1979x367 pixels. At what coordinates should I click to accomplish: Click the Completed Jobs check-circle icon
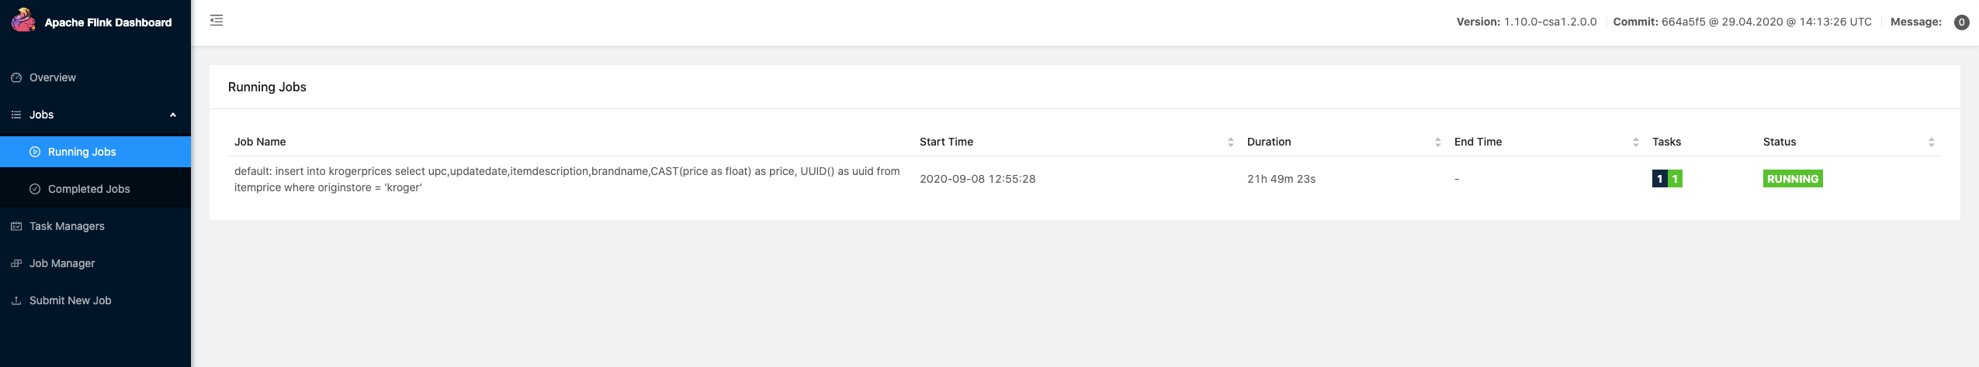[35, 189]
